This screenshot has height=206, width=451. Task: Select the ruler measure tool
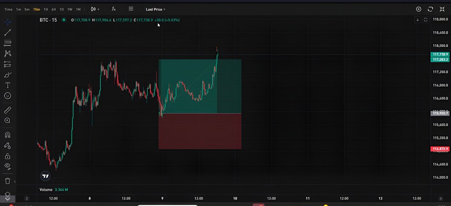(x=8, y=110)
